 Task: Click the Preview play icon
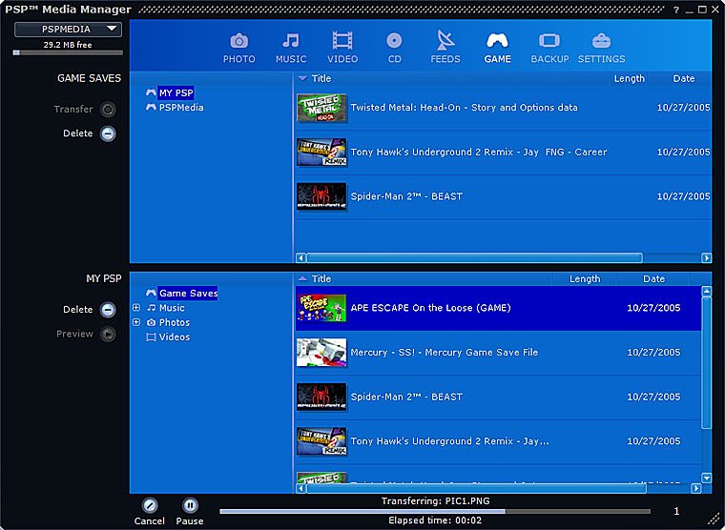pos(108,334)
